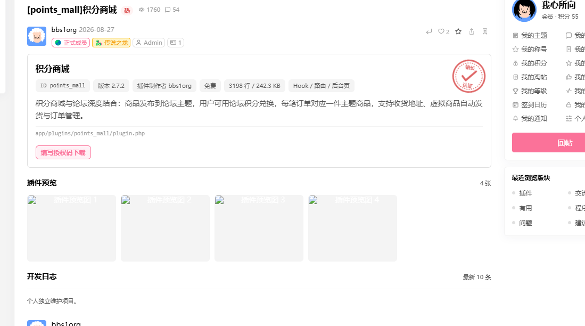
Task: Click the comment count bubble icon
Action: (x=168, y=10)
